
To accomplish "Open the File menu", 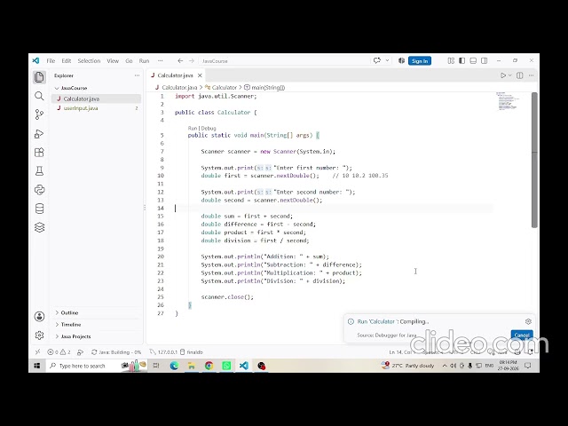I will tap(51, 61).
